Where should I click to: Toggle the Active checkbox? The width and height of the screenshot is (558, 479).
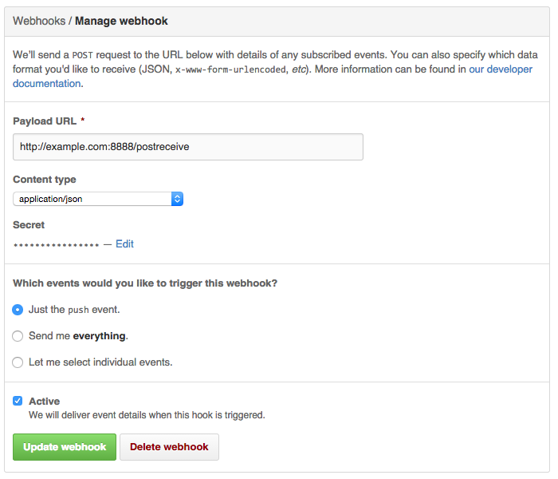point(18,401)
